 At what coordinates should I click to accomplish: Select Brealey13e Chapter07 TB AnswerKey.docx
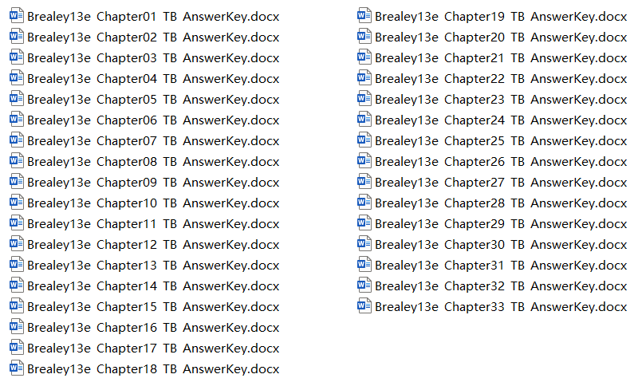coord(153,141)
